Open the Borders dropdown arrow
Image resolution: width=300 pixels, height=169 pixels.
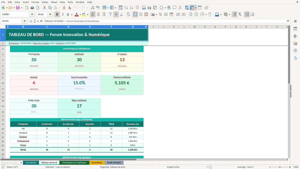click(x=206, y=15)
